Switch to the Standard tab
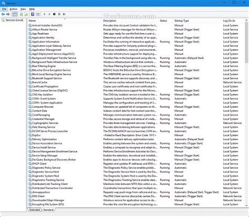 point(48,210)
